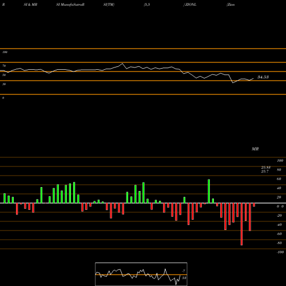Image resolution: width=286 pixels, height=286 pixels.
Task: Click the MR axis label -60
Action: [279, 234]
